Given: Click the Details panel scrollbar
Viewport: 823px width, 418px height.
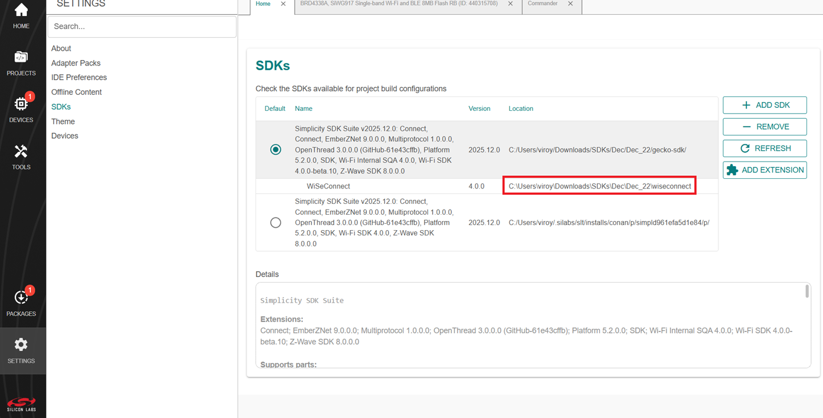Looking at the screenshot, I should pos(807,292).
